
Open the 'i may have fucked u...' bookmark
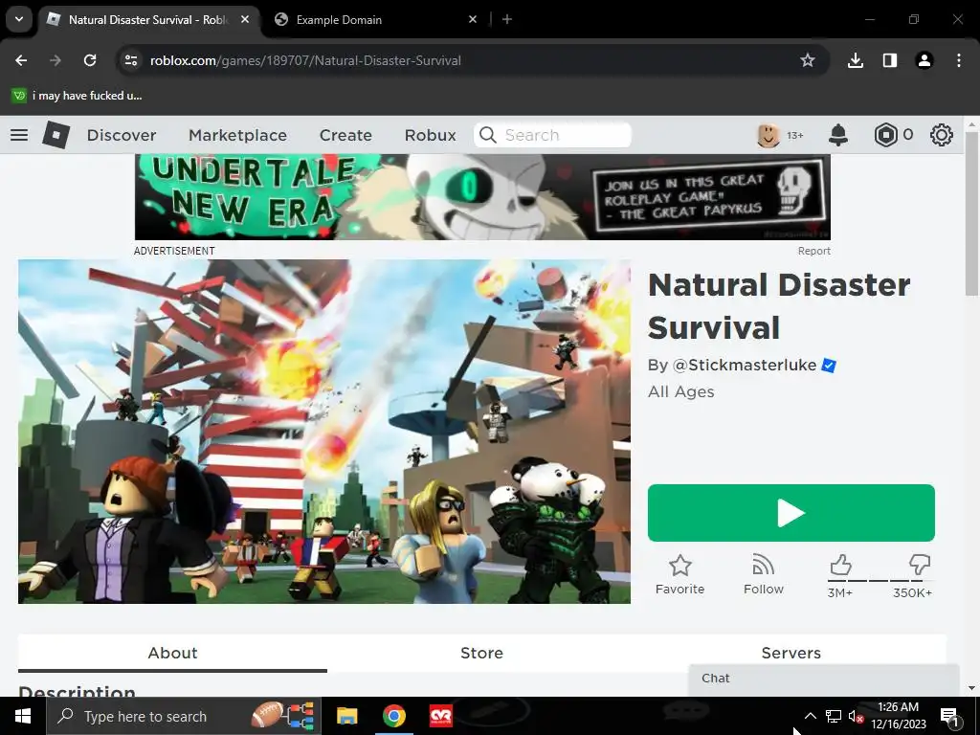click(x=77, y=96)
